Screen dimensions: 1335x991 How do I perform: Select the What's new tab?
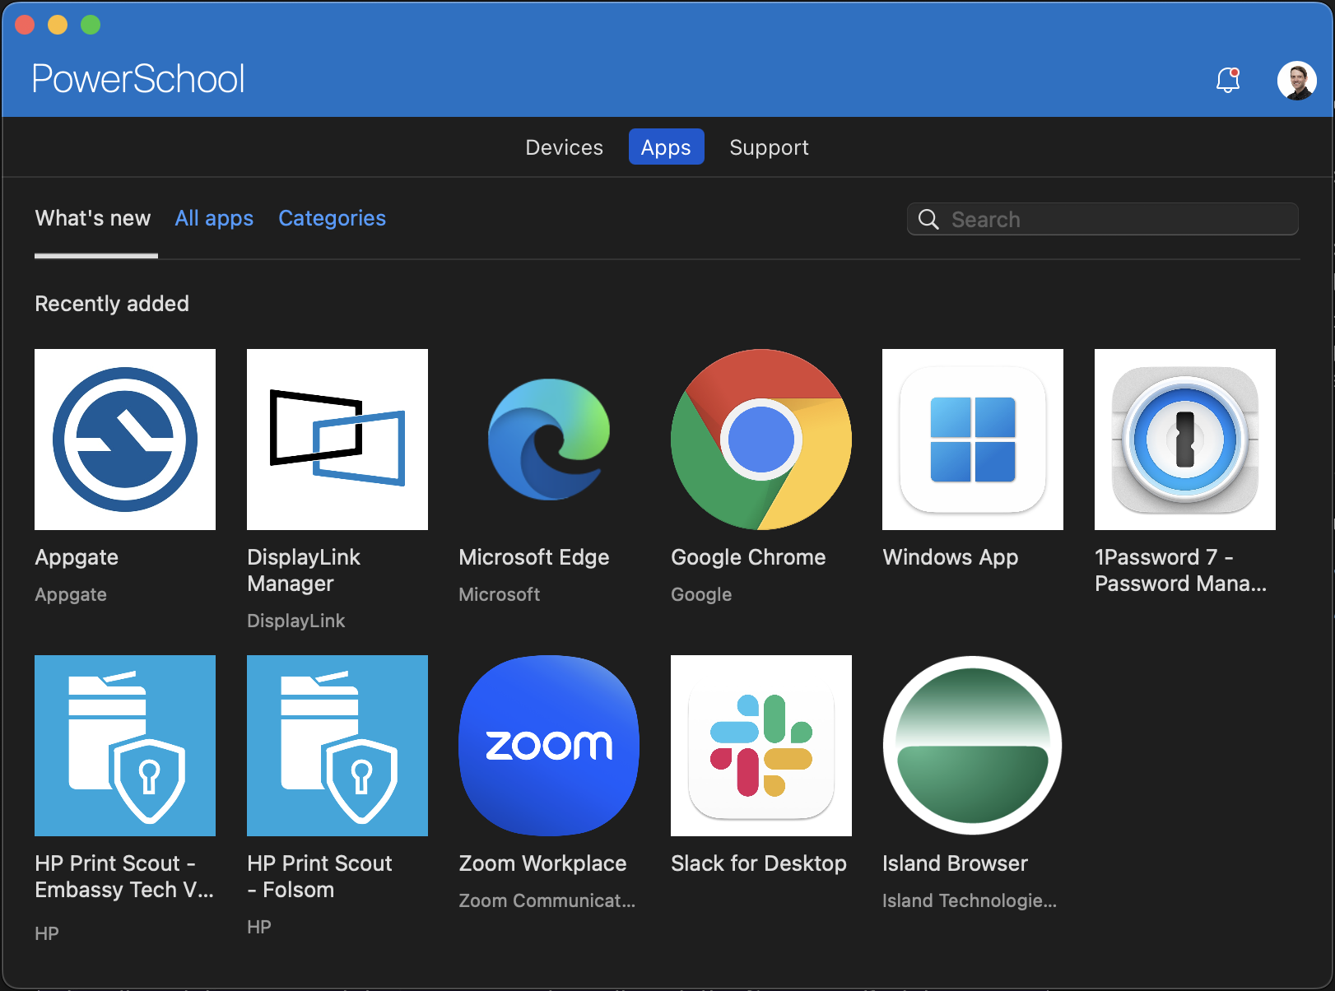[x=93, y=218]
